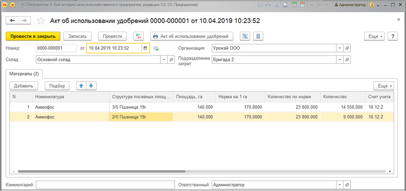Click the Провести button
The image size is (406, 191).
coord(113,37)
